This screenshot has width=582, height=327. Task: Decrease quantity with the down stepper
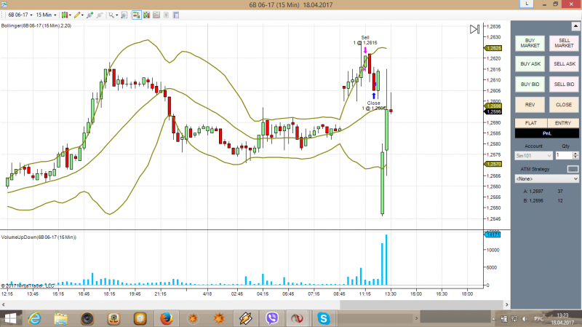coord(575,157)
